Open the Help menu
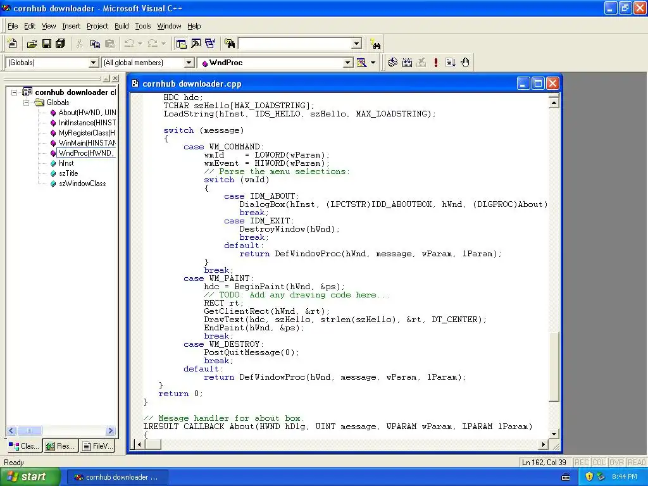Viewport: 648px width, 486px height. coord(194,26)
